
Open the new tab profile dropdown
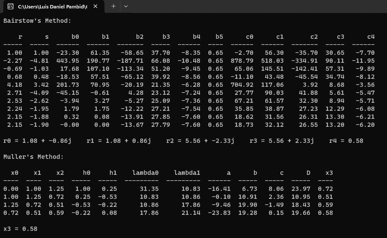(126, 6)
